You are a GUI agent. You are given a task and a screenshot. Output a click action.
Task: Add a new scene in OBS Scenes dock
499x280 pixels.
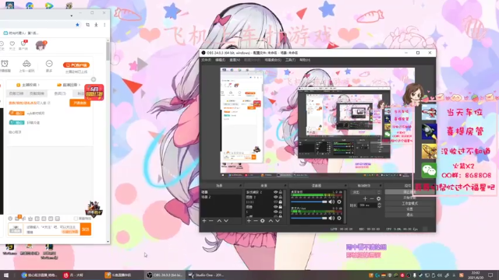tap(204, 221)
